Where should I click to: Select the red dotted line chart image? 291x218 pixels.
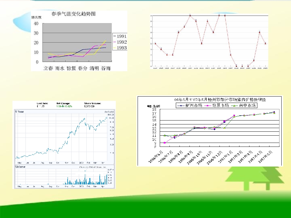coord(209,41)
